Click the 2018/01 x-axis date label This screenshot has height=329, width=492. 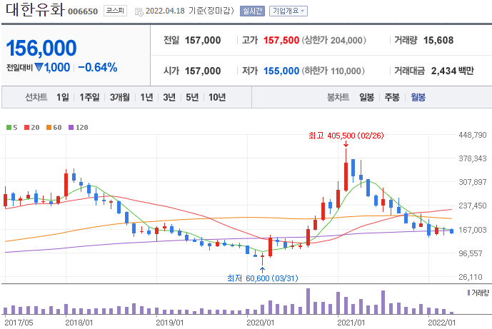pyautogui.click(x=79, y=323)
